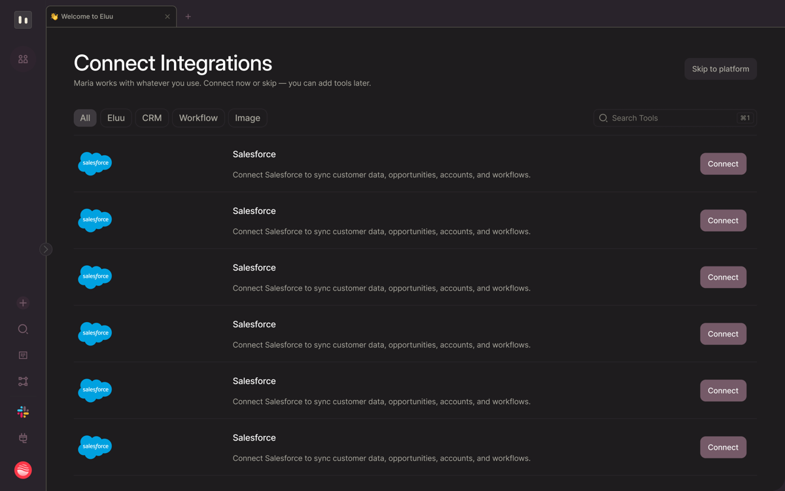Filter integrations by Eluu
Screen dimensions: 785x491
pos(116,118)
